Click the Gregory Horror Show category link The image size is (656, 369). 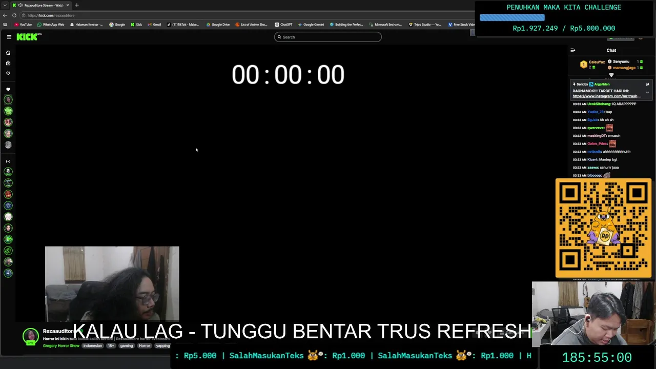(61, 346)
